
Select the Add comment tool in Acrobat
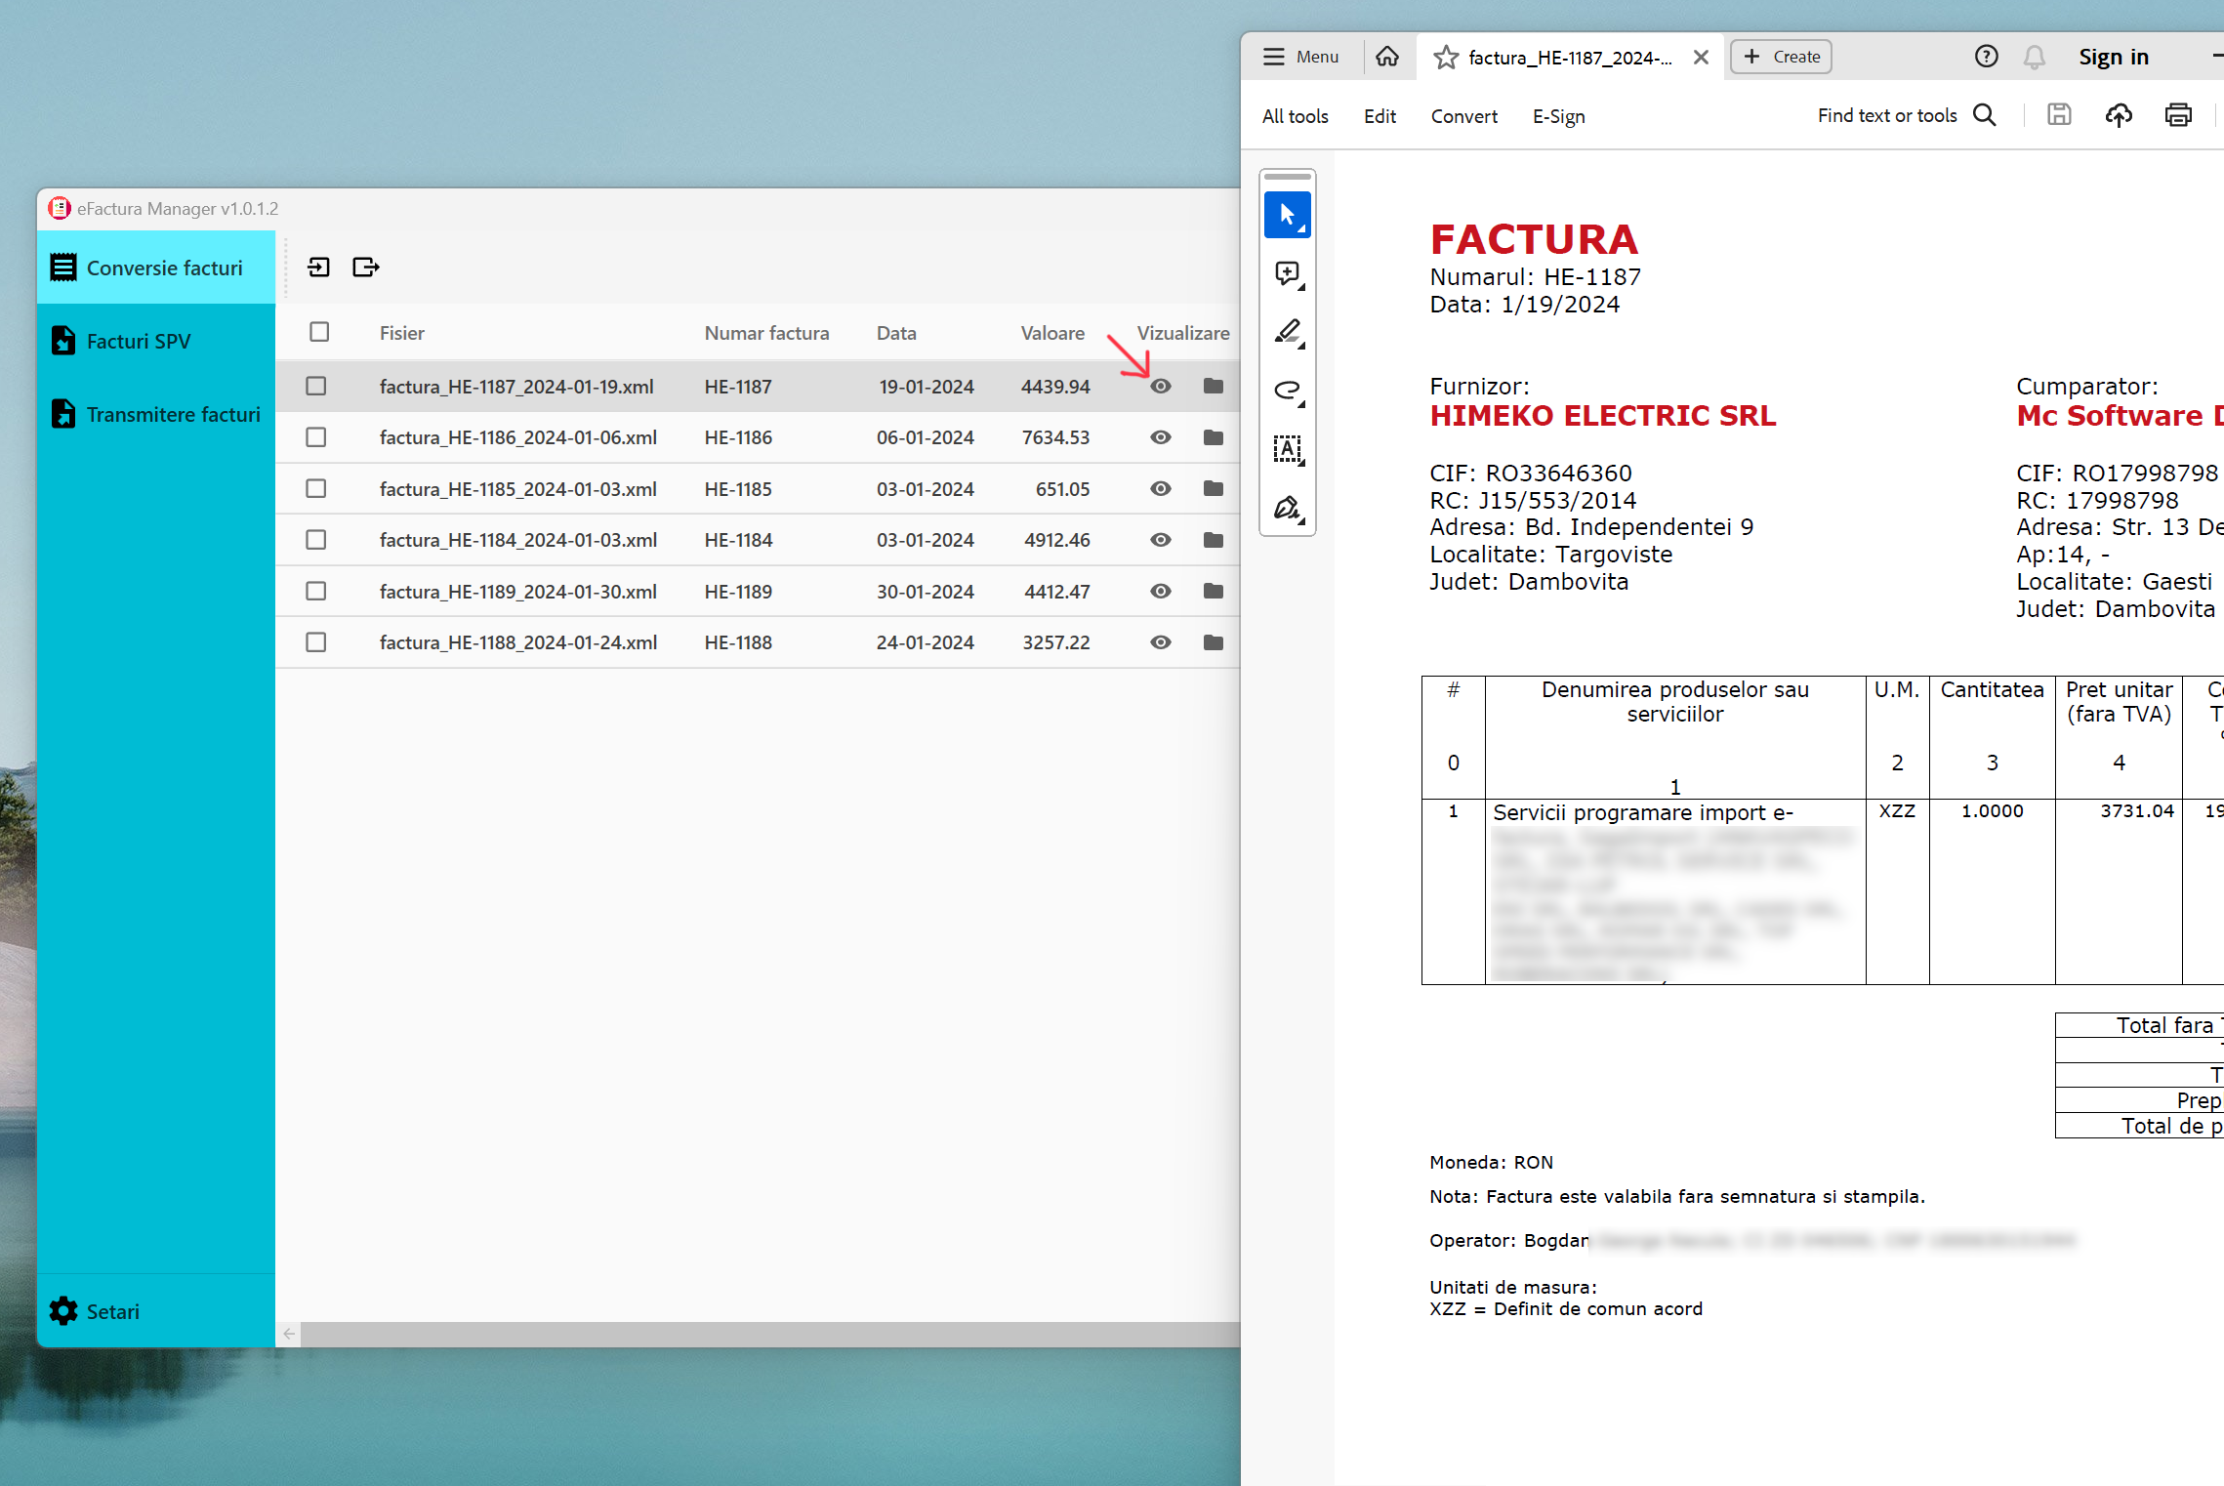tap(1288, 274)
